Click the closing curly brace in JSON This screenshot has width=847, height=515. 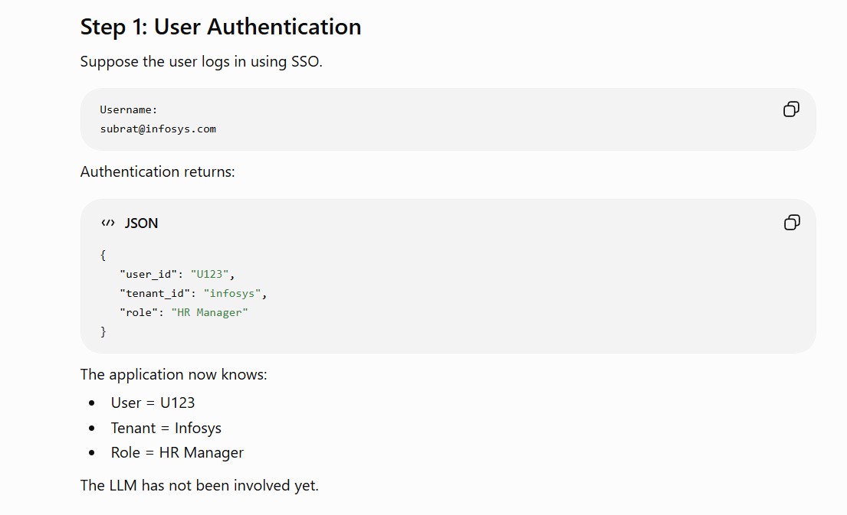point(103,331)
